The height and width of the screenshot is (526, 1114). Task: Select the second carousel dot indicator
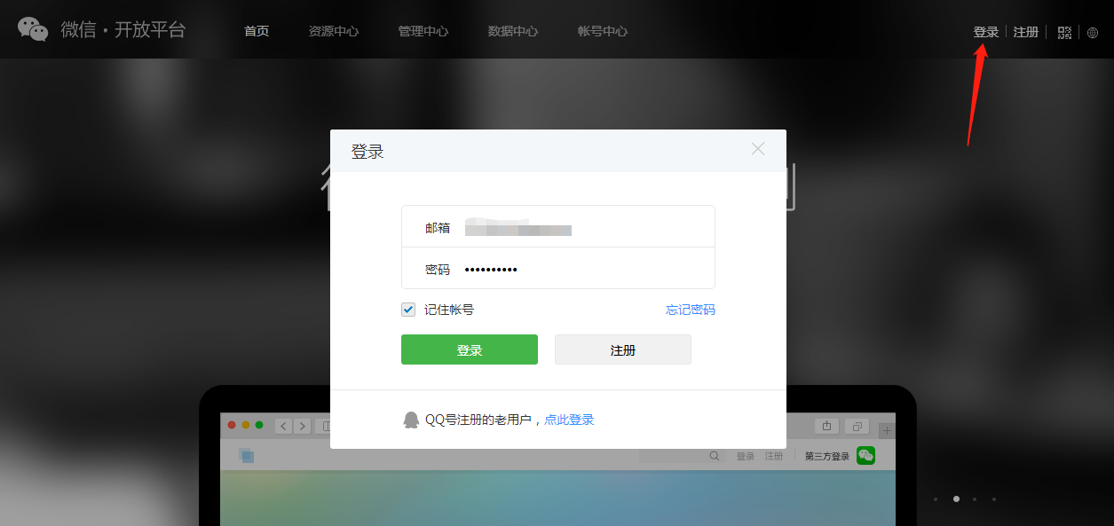pos(956,499)
